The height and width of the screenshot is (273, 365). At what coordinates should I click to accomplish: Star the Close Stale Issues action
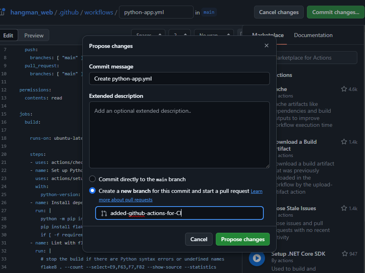(x=344, y=208)
